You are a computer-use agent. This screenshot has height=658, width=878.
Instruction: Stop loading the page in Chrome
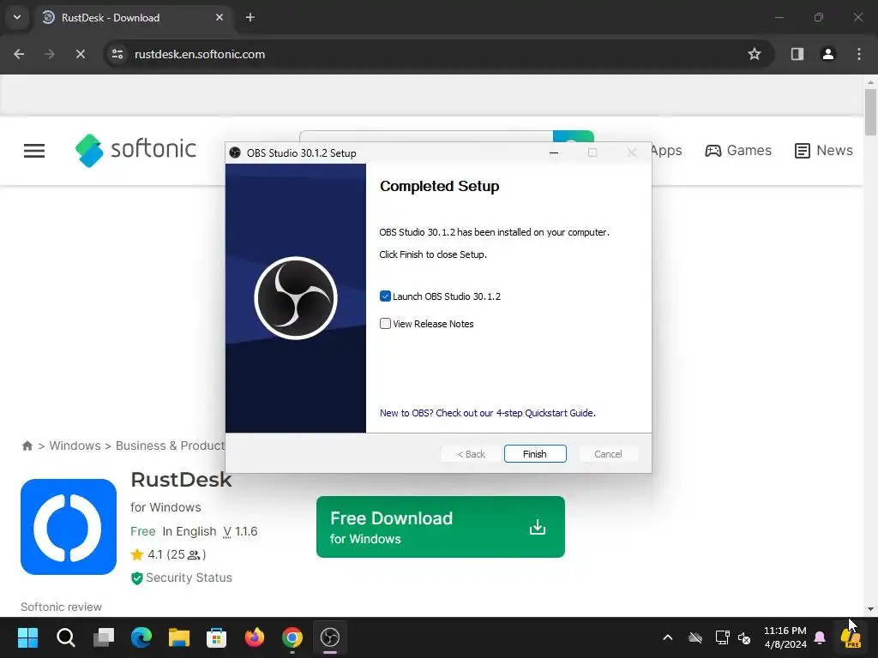tap(80, 54)
